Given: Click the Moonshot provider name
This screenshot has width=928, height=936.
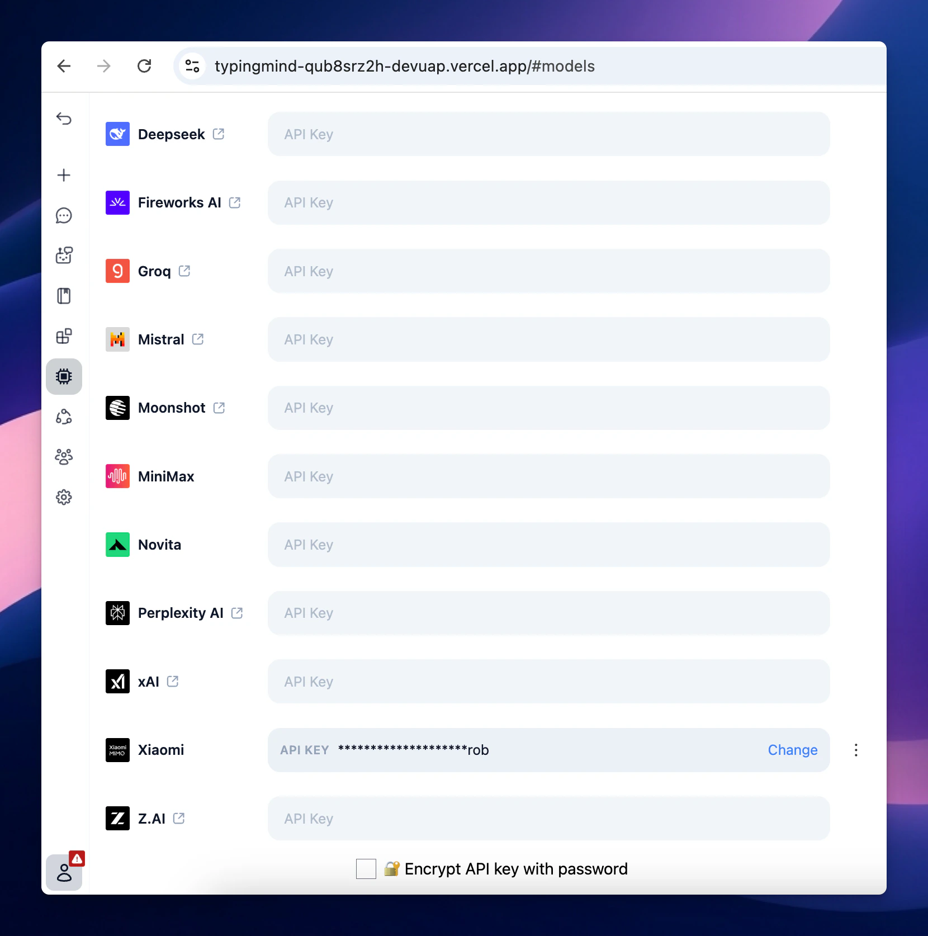Looking at the screenshot, I should (172, 408).
